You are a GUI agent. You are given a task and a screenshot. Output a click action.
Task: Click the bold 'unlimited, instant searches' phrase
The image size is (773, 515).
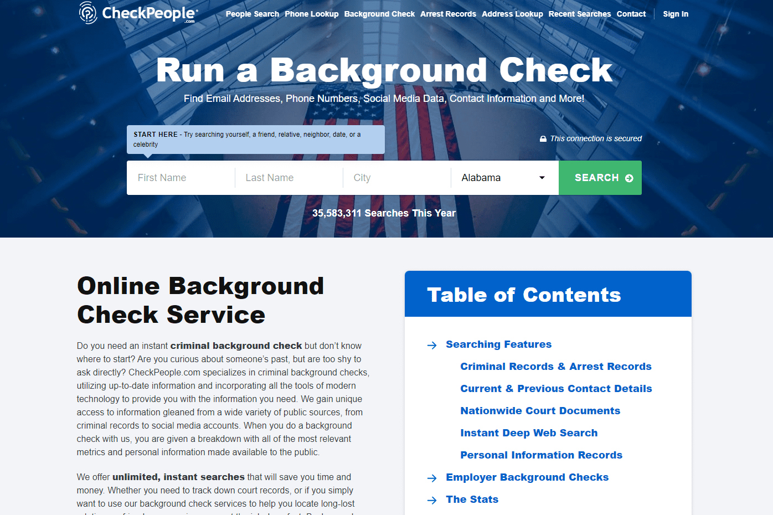pos(178,477)
